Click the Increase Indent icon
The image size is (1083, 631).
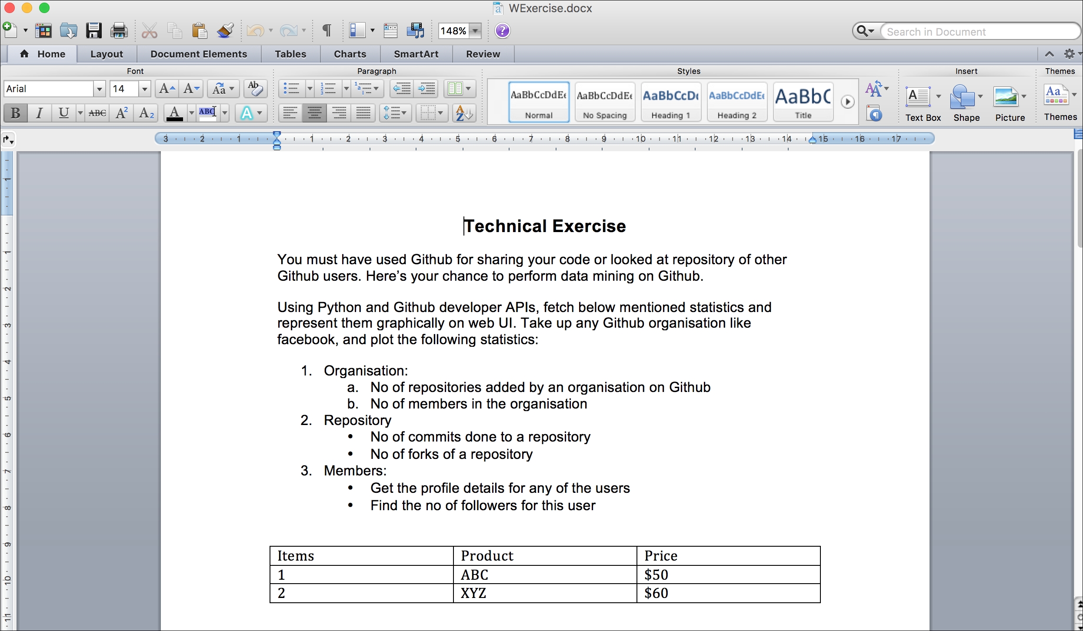pos(427,89)
